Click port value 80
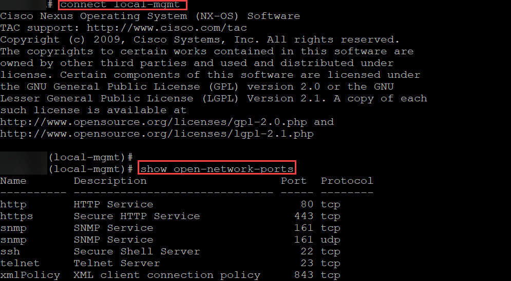Viewport: 511px width, 281px height. pos(307,204)
